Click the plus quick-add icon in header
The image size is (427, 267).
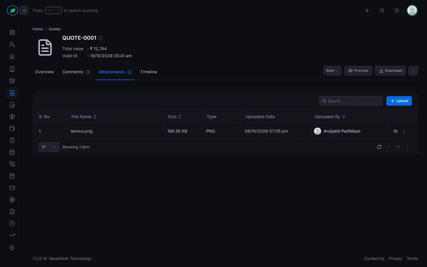click(x=367, y=11)
